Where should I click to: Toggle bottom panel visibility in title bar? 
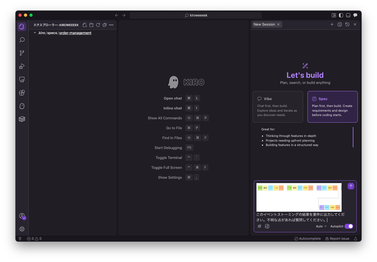pyautogui.click(x=348, y=15)
